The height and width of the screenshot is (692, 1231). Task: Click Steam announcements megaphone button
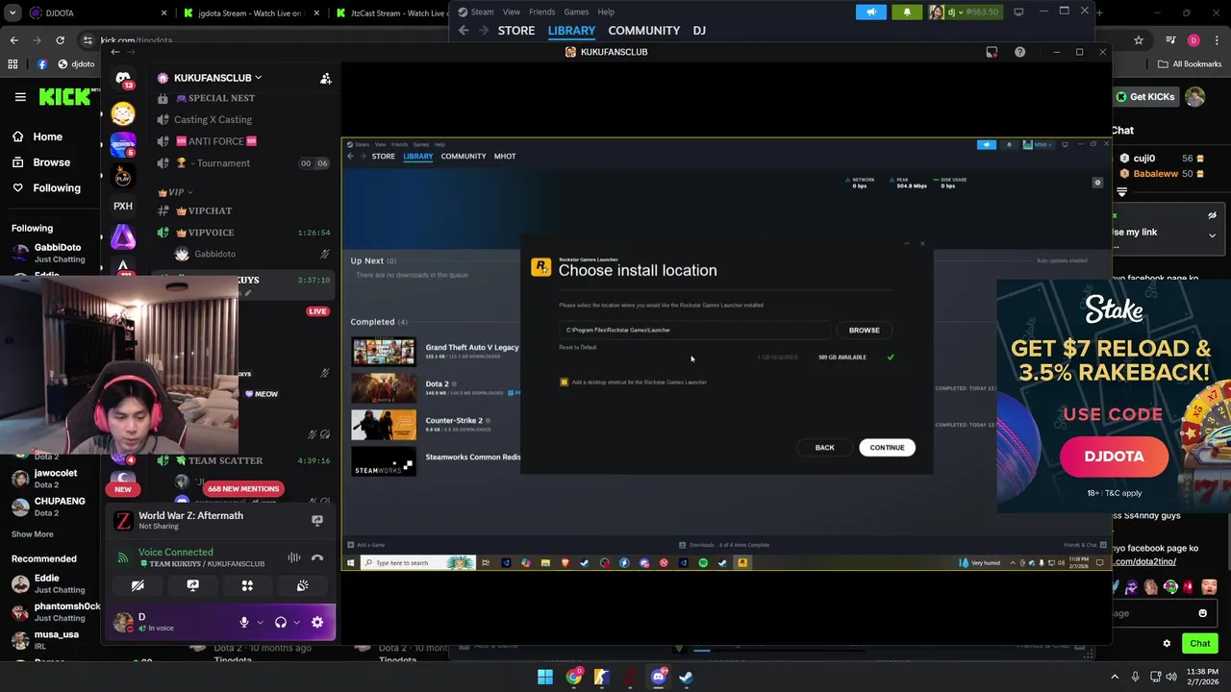point(871,12)
